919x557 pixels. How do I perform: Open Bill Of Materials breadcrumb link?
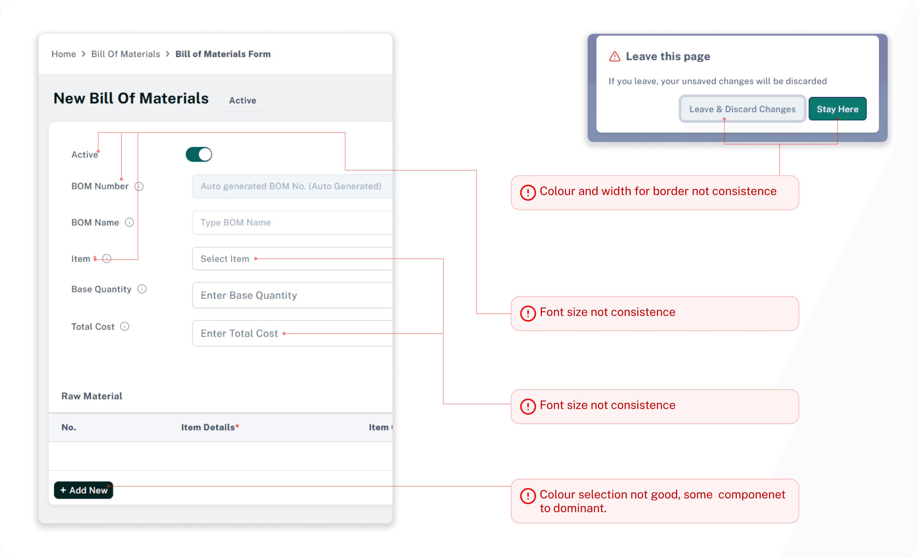tap(125, 54)
